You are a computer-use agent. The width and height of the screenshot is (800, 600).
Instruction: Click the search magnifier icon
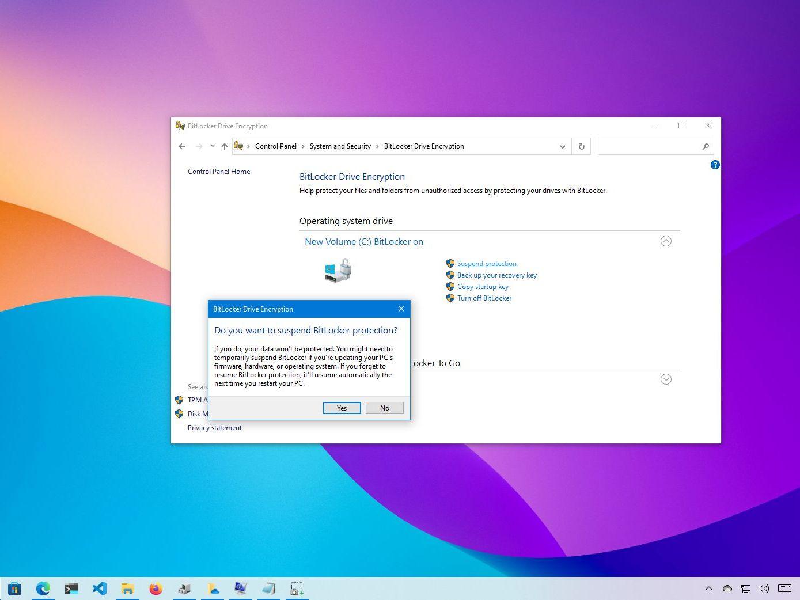point(706,146)
